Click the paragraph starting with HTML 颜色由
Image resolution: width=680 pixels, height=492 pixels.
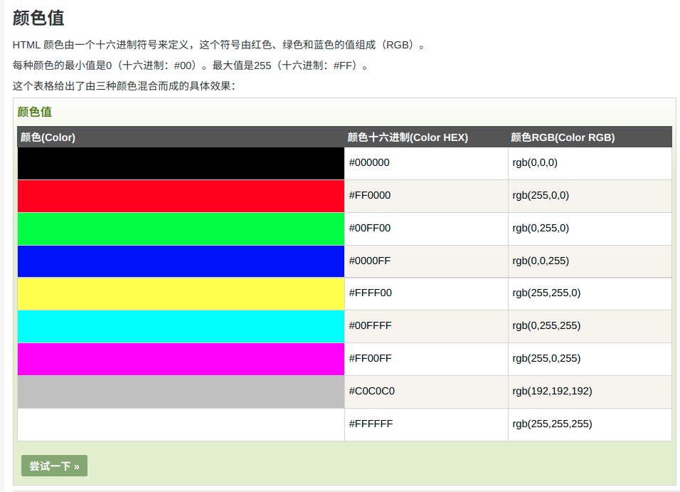pos(219,45)
